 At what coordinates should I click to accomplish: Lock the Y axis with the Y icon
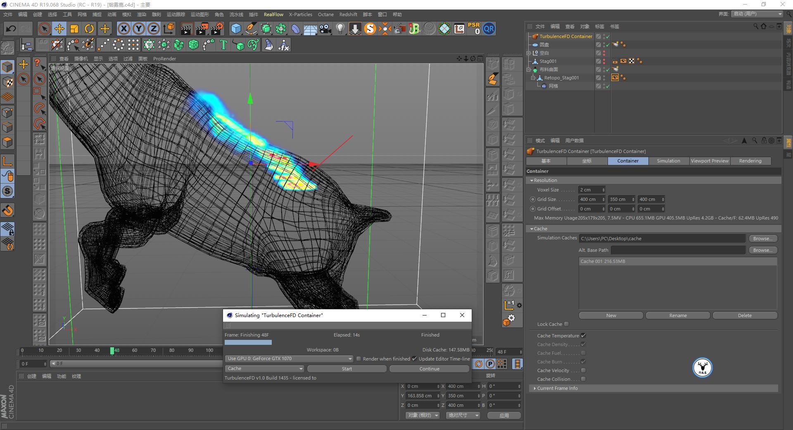(138, 29)
